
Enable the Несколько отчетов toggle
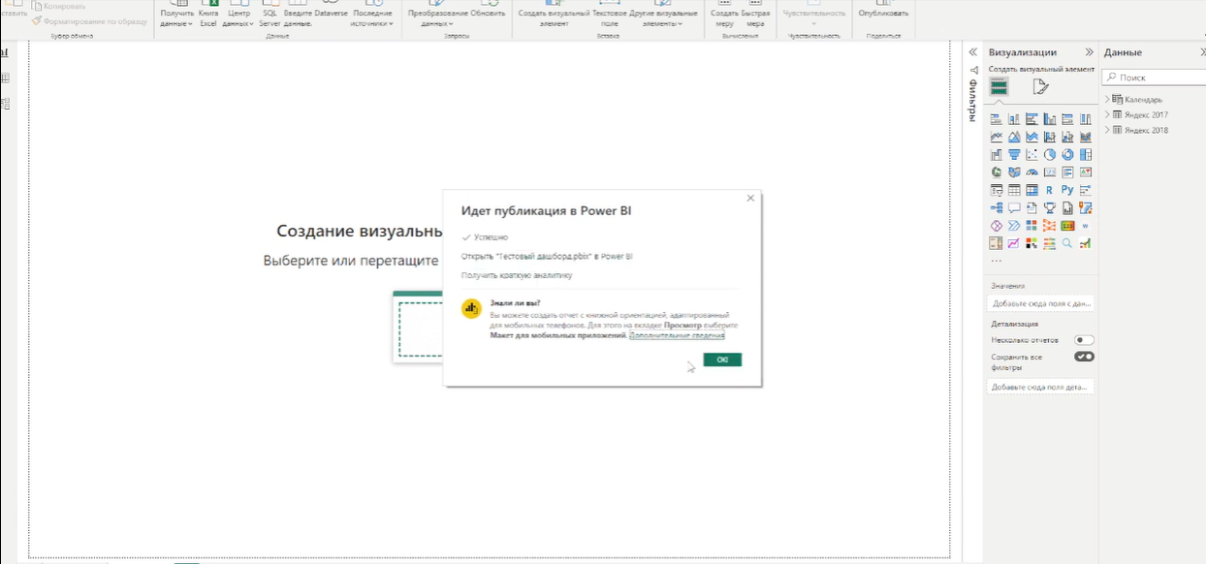(1084, 340)
